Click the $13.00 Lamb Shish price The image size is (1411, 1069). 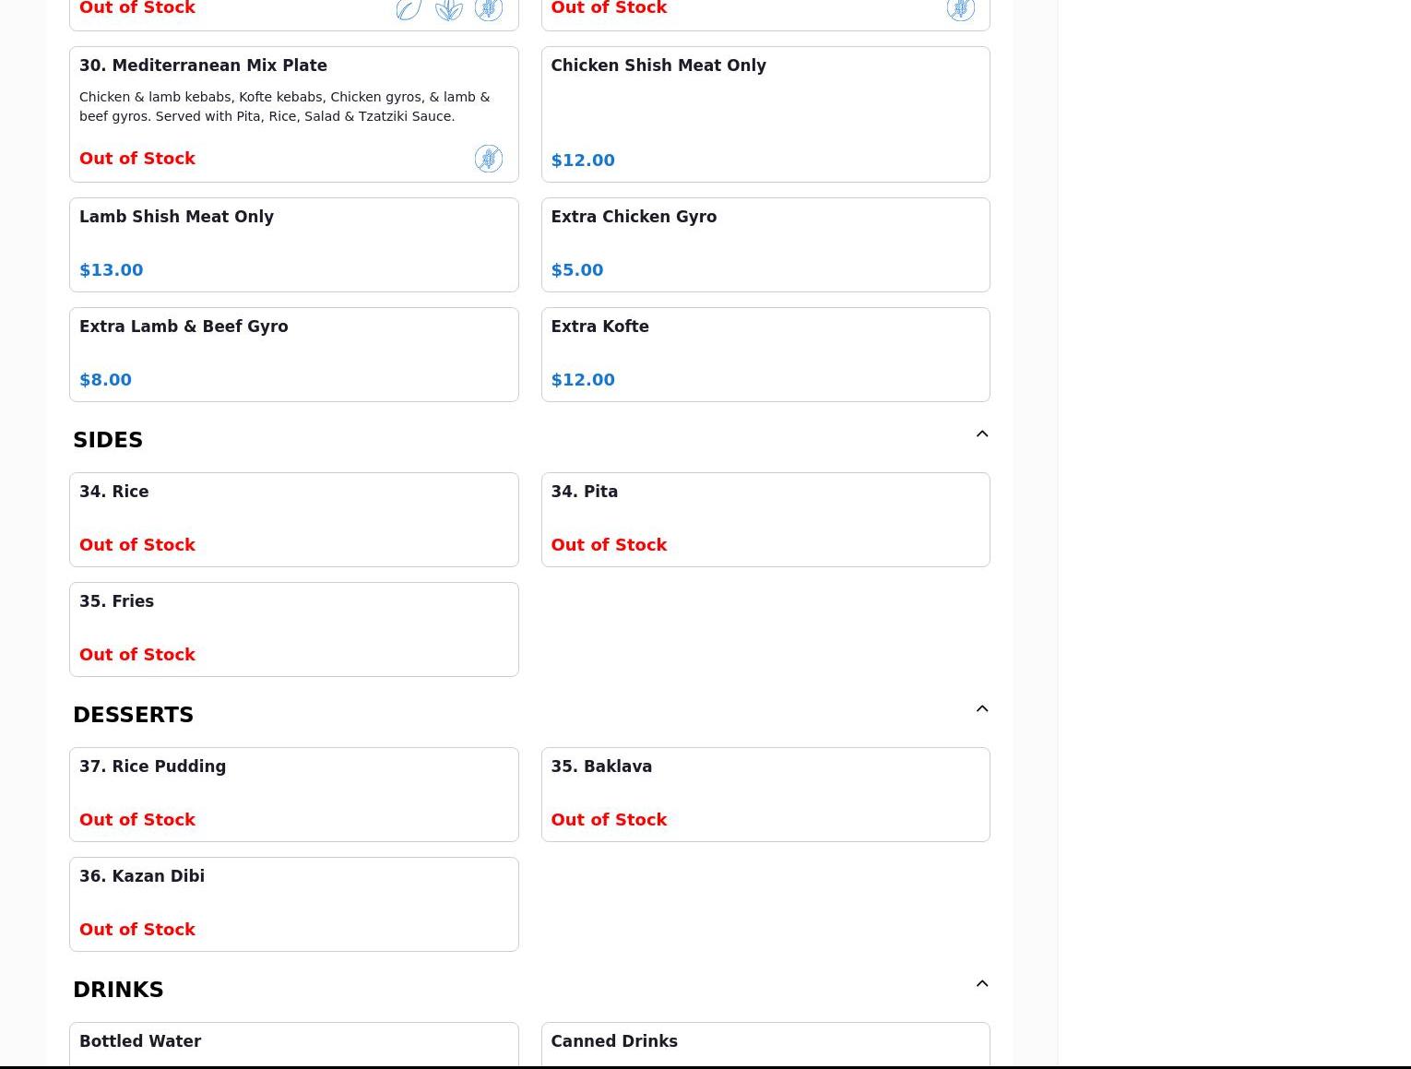tap(111, 270)
